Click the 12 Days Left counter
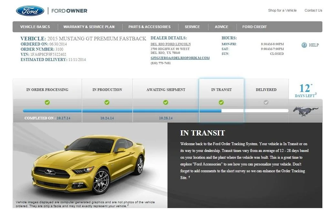The image size is (324, 210). click(x=306, y=90)
